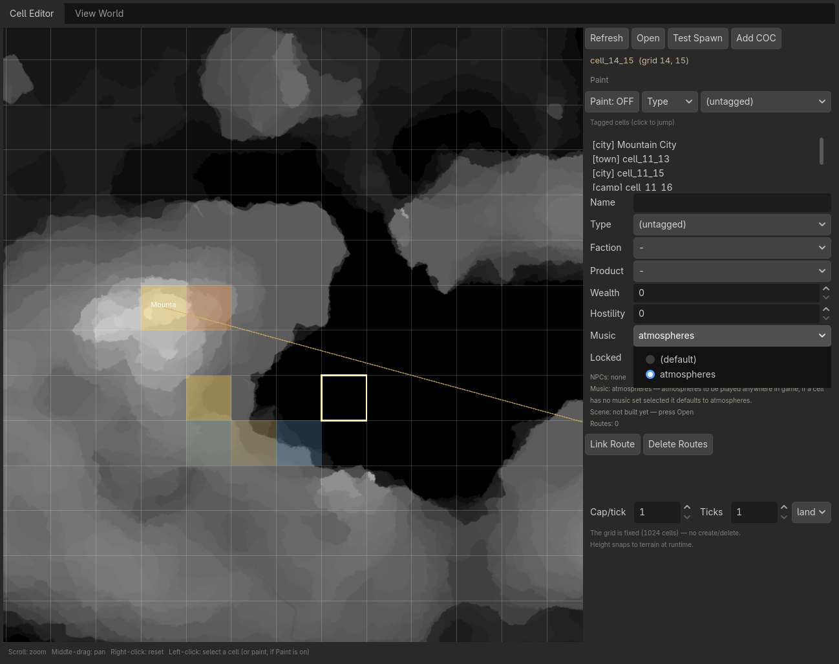This screenshot has height=664, width=839.
Task: Open the paint (untagged) tag dropdown
Action: pyautogui.click(x=766, y=102)
